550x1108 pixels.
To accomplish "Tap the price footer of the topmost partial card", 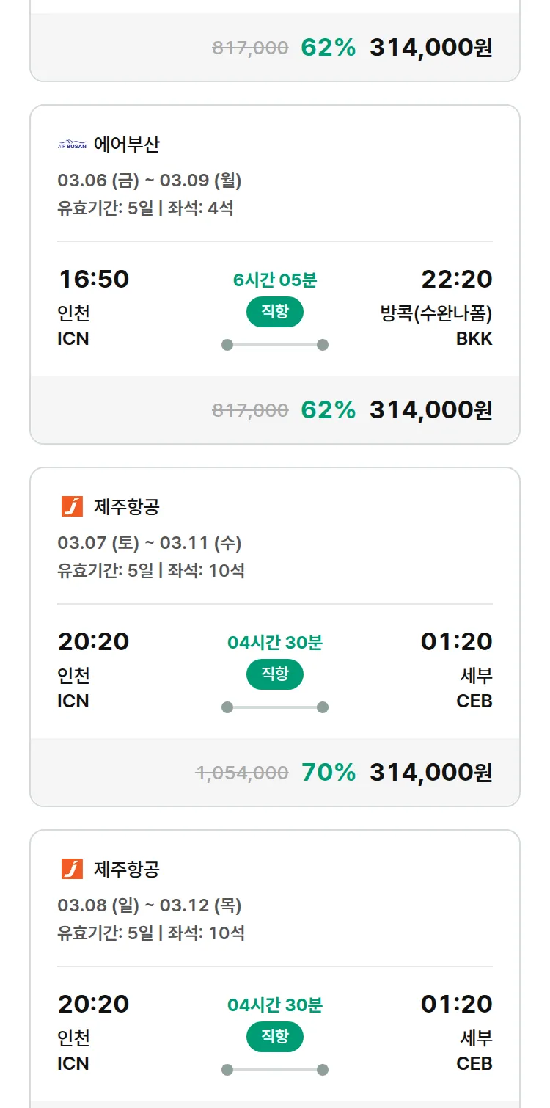I will 275,47.
